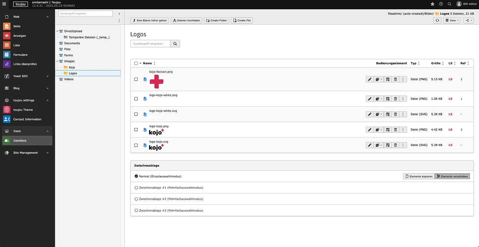The height and width of the screenshot is (247, 479).
Task: Open the Links überprüfen tool
Action: click(x=25, y=64)
